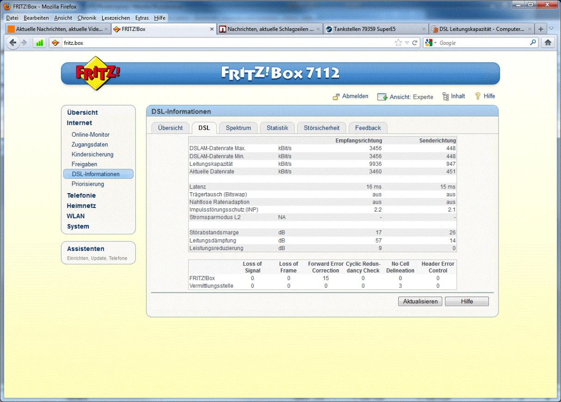Switch to the DSL Leitungskapazität tab
This screenshot has height=402, width=561.
482,29
